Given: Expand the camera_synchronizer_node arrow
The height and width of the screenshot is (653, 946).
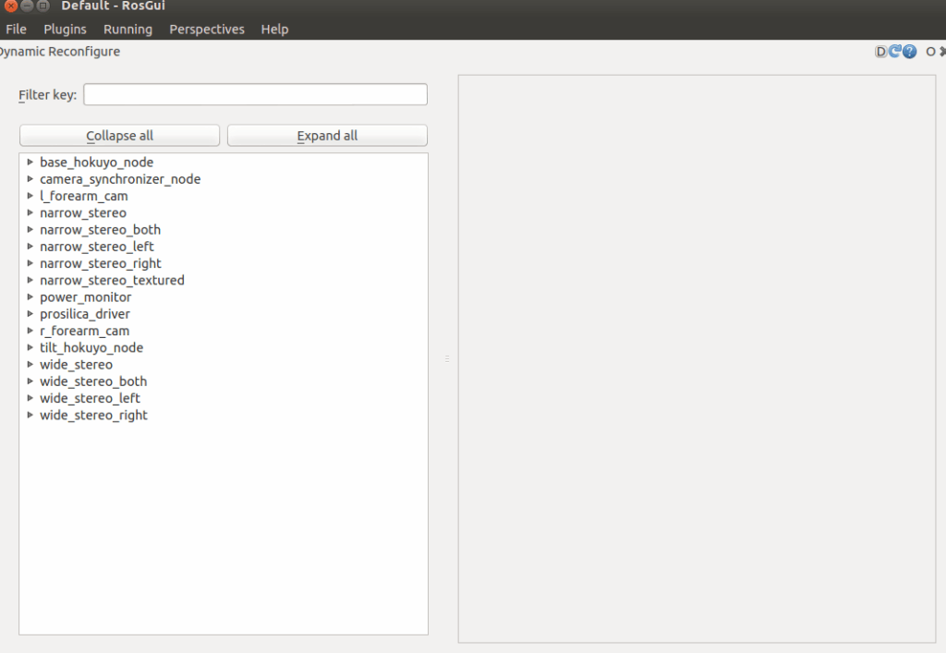Looking at the screenshot, I should click(x=30, y=179).
